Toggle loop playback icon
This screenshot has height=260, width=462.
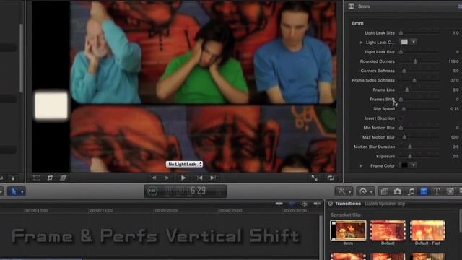[331, 178]
